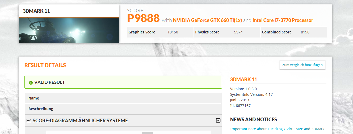The image size is (353, 134).
Task: Click the orange '3DMARK 11' sidebar heading
Action: 243,79
